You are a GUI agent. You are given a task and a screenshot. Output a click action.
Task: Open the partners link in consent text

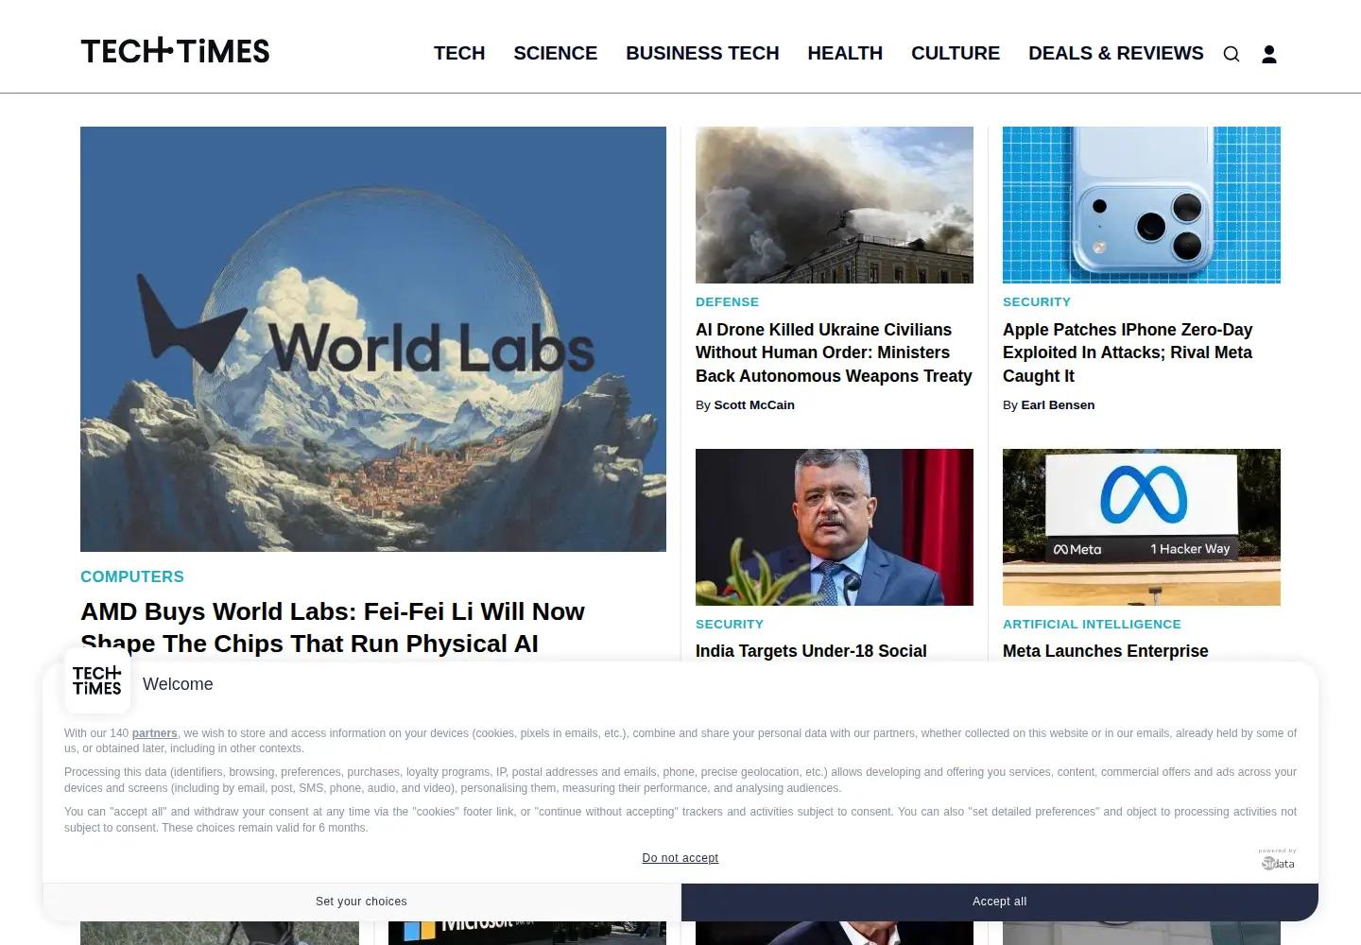pos(155,733)
